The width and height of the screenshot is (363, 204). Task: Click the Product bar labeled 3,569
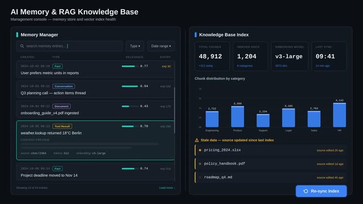[237, 117]
